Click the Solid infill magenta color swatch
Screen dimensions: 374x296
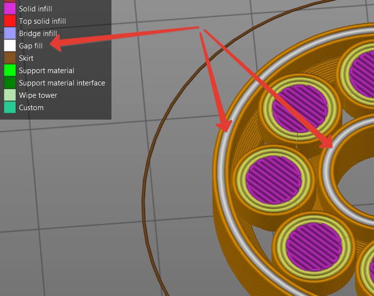[10, 9]
